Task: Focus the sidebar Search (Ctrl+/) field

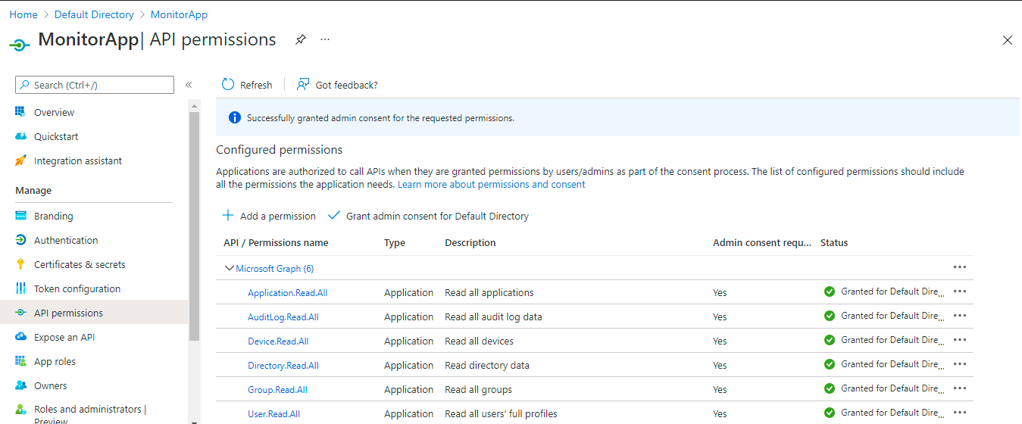Action: pyautogui.click(x=95, y=85)
